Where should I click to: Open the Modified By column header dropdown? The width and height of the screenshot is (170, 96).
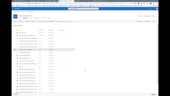[51, 30]
